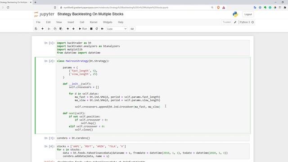Click the 'slow_length' parameter line
This screenshot has width=288, height=162.
[x=83, y=74]
